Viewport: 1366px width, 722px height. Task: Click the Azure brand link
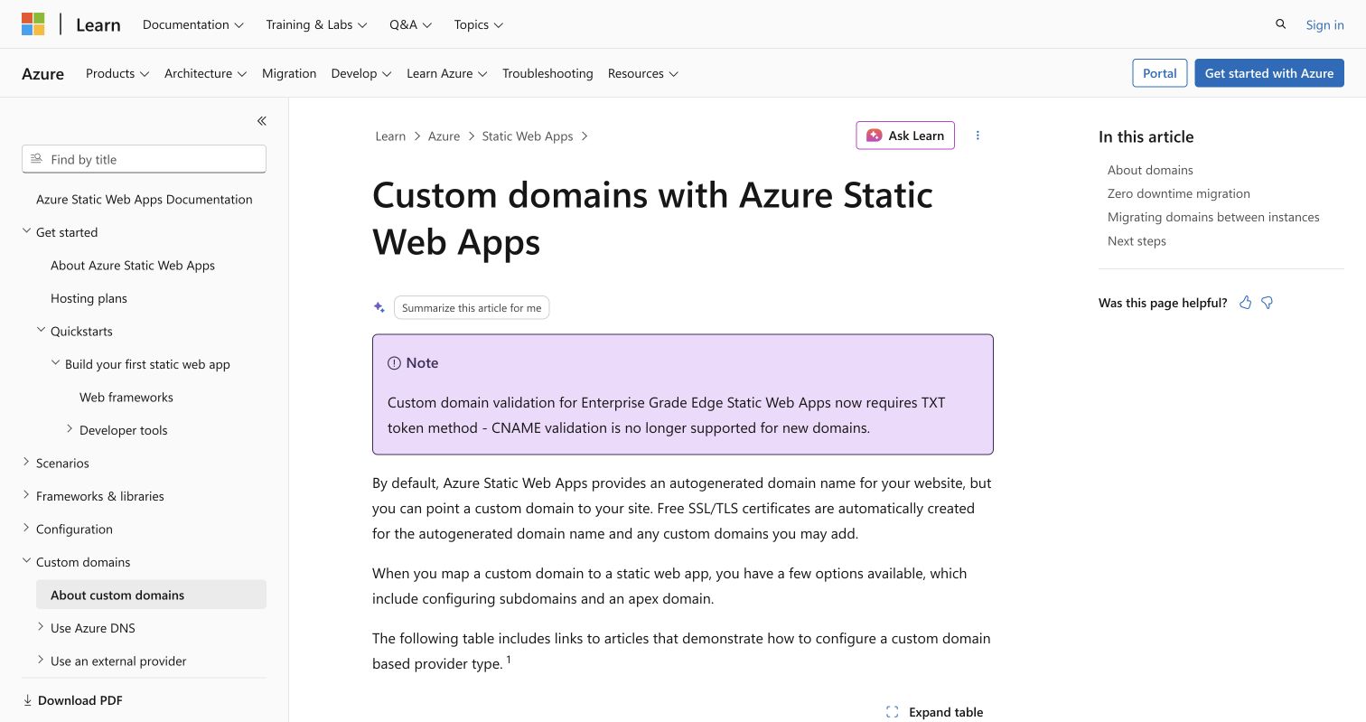(x=42, y=74)
